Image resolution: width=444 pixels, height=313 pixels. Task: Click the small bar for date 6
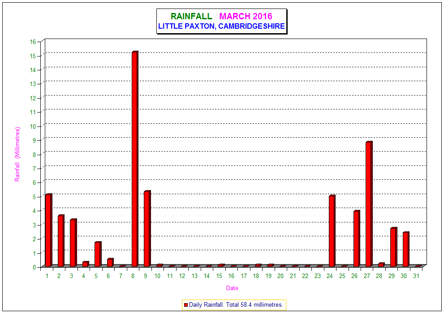[x=110, y=262]
